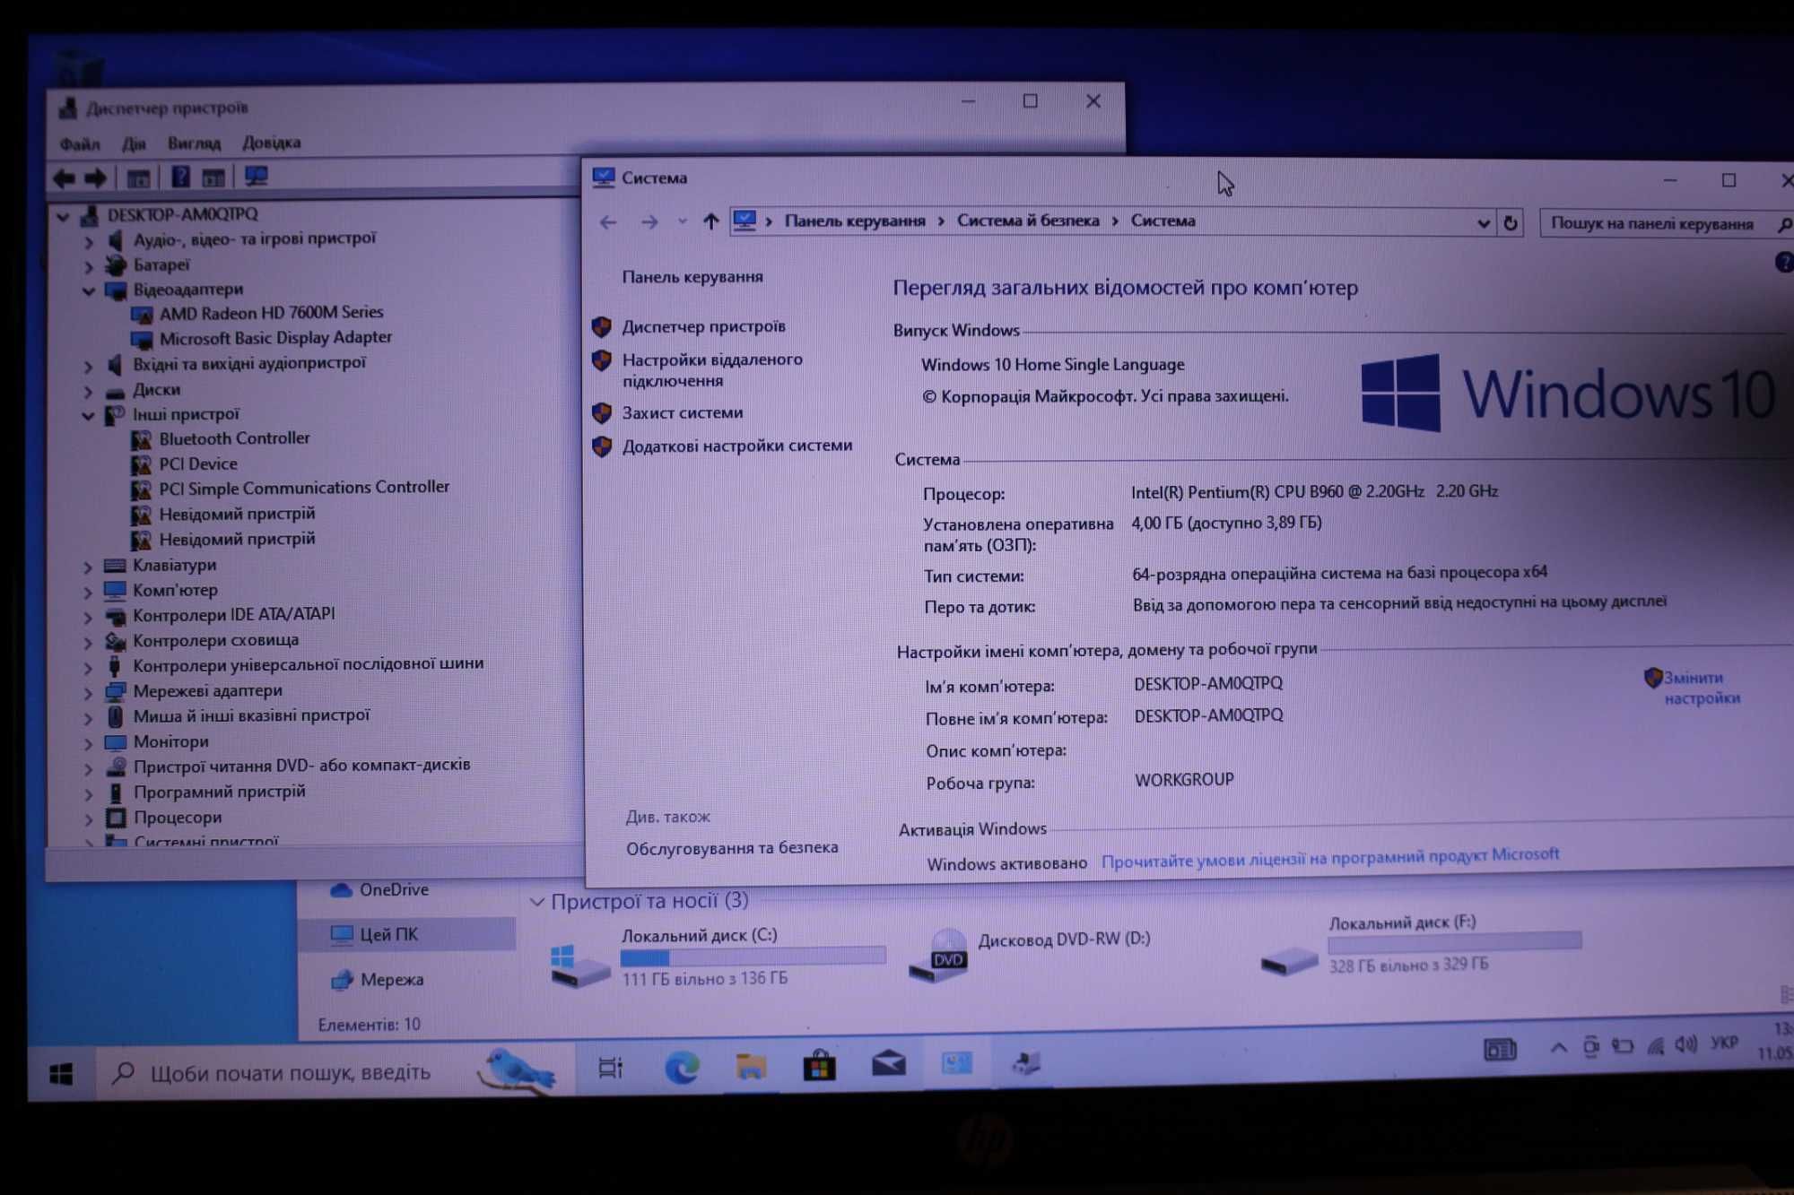
Task: Expand the Процесори node
Action: point(88,818)
